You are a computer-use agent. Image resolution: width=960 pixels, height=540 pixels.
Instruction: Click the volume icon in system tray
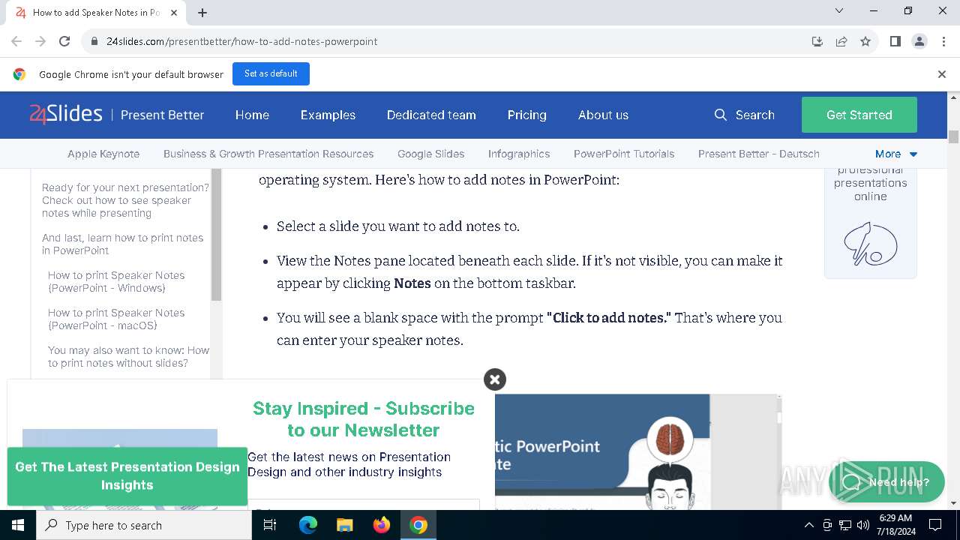coord(862,525)
